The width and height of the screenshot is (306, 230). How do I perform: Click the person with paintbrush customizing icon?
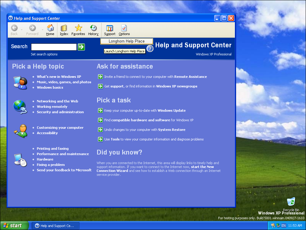(x=21, y=131)
